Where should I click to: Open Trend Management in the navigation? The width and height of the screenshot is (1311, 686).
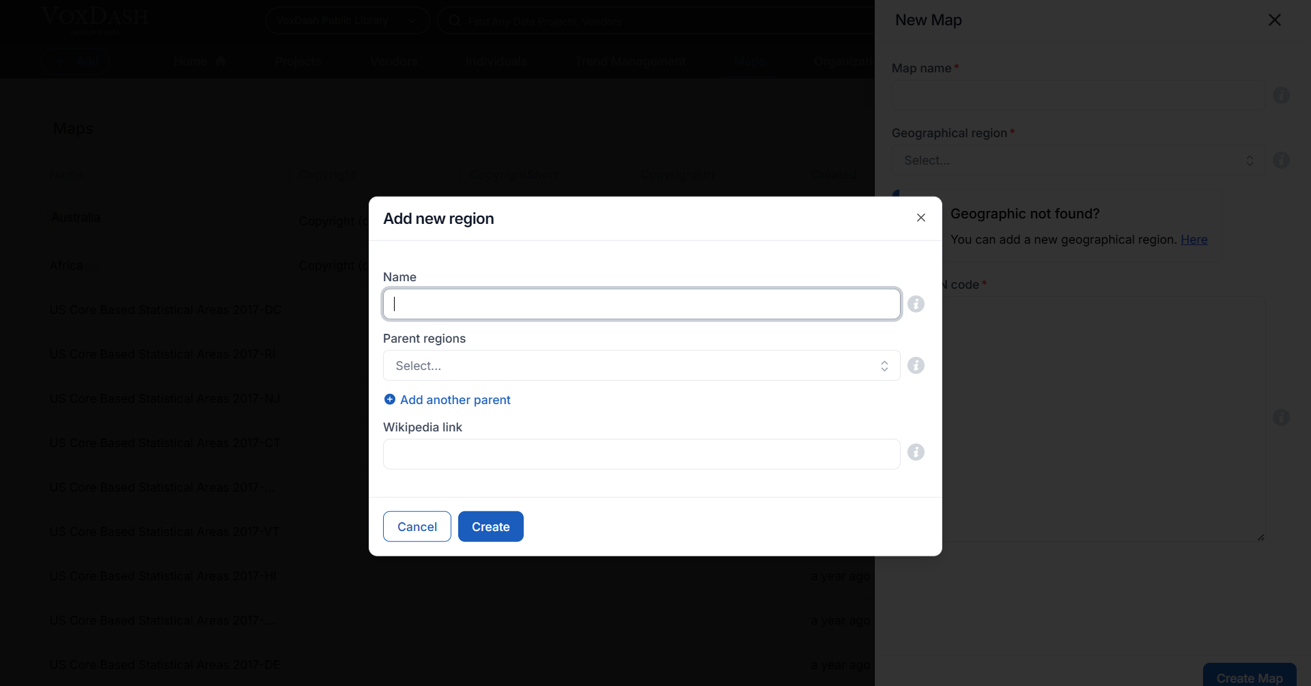(630, 61)
